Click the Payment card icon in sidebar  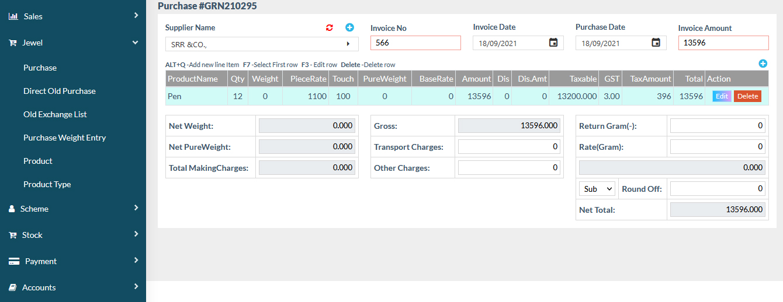[x=14, y=261]
